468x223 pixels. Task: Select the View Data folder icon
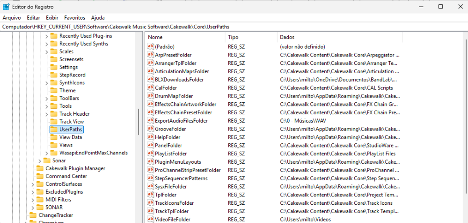pyautogui.click(x=54, y=137)
